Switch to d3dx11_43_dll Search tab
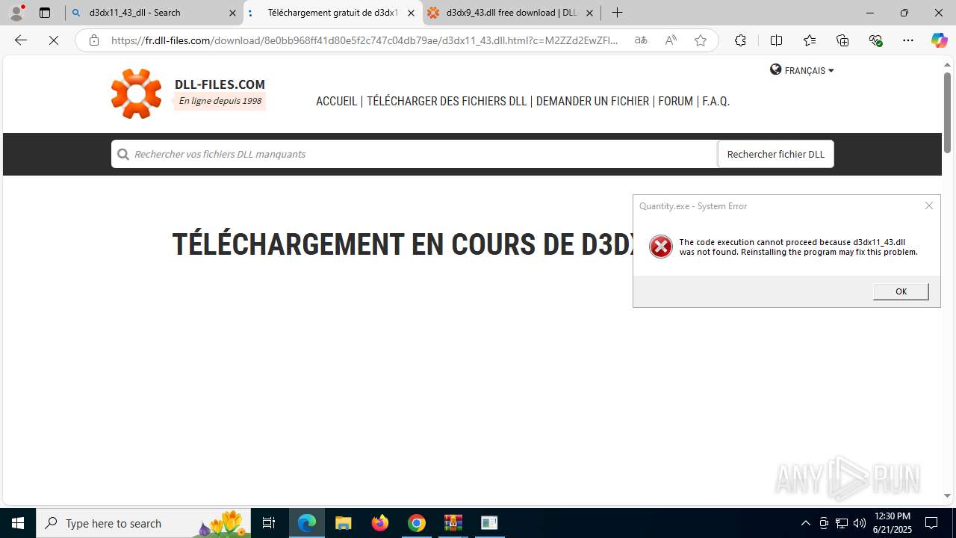 tap(155, 13)
